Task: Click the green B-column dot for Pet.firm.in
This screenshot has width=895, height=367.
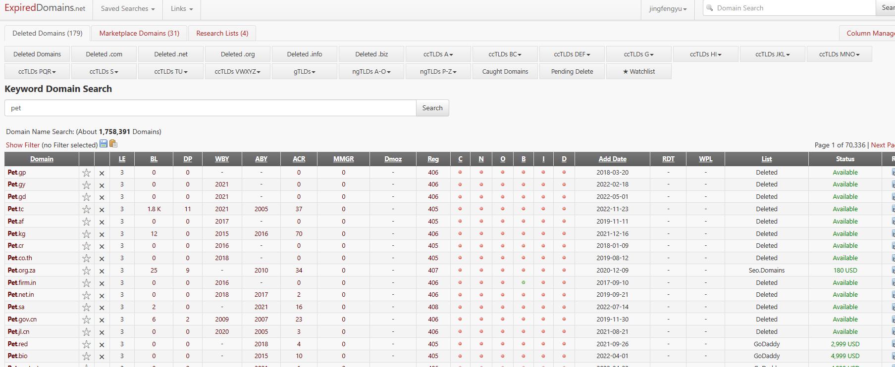Action: pyautogui.click(x=523, y=283)
